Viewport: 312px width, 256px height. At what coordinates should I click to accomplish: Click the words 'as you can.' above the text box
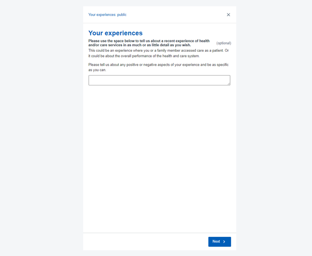tap(97, 69)
